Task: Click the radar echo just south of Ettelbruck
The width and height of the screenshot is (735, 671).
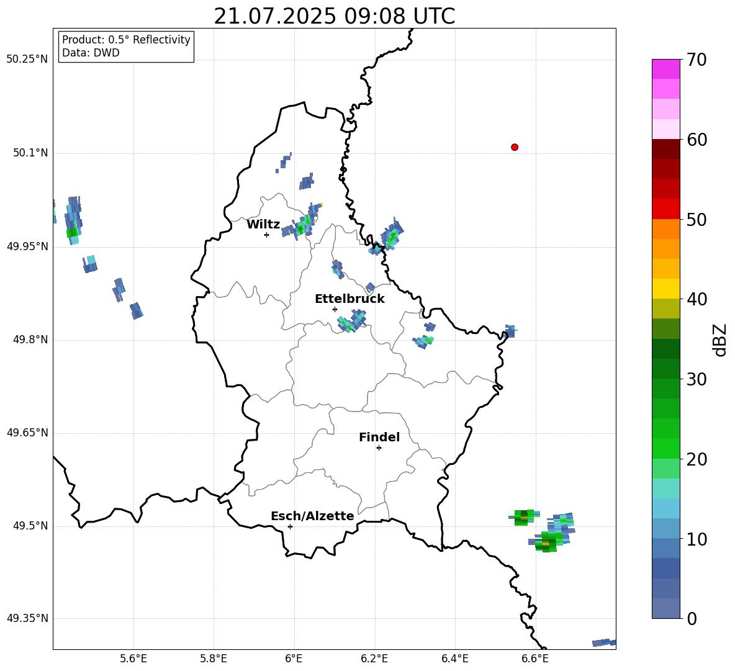Action: pos(352,322)
